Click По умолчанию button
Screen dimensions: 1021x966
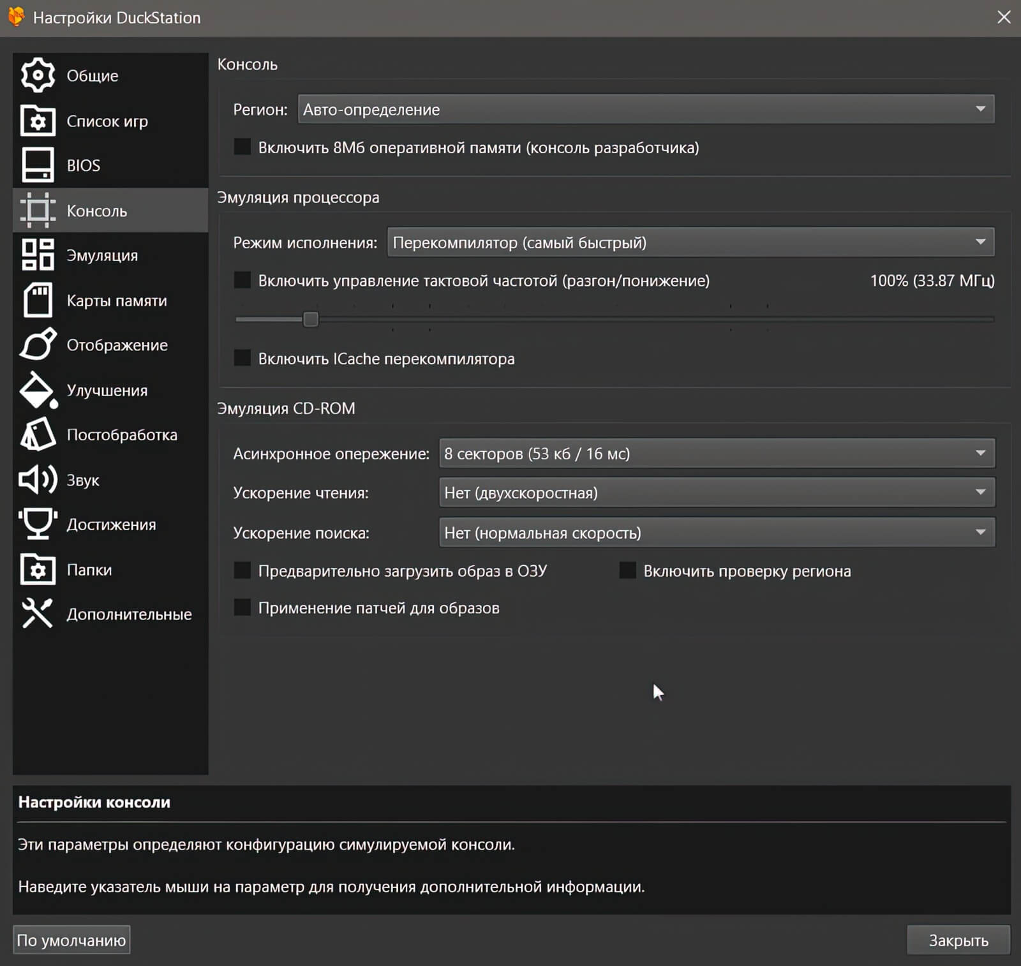coord(71,940)
